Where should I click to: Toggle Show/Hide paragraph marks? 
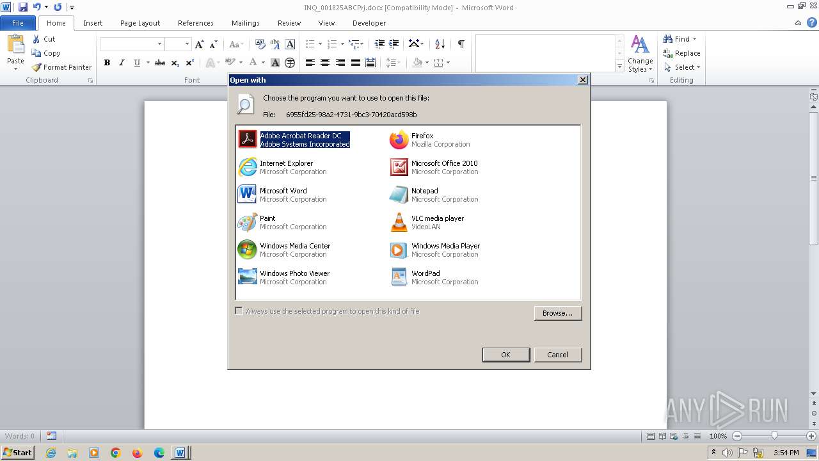click(461, 44)
